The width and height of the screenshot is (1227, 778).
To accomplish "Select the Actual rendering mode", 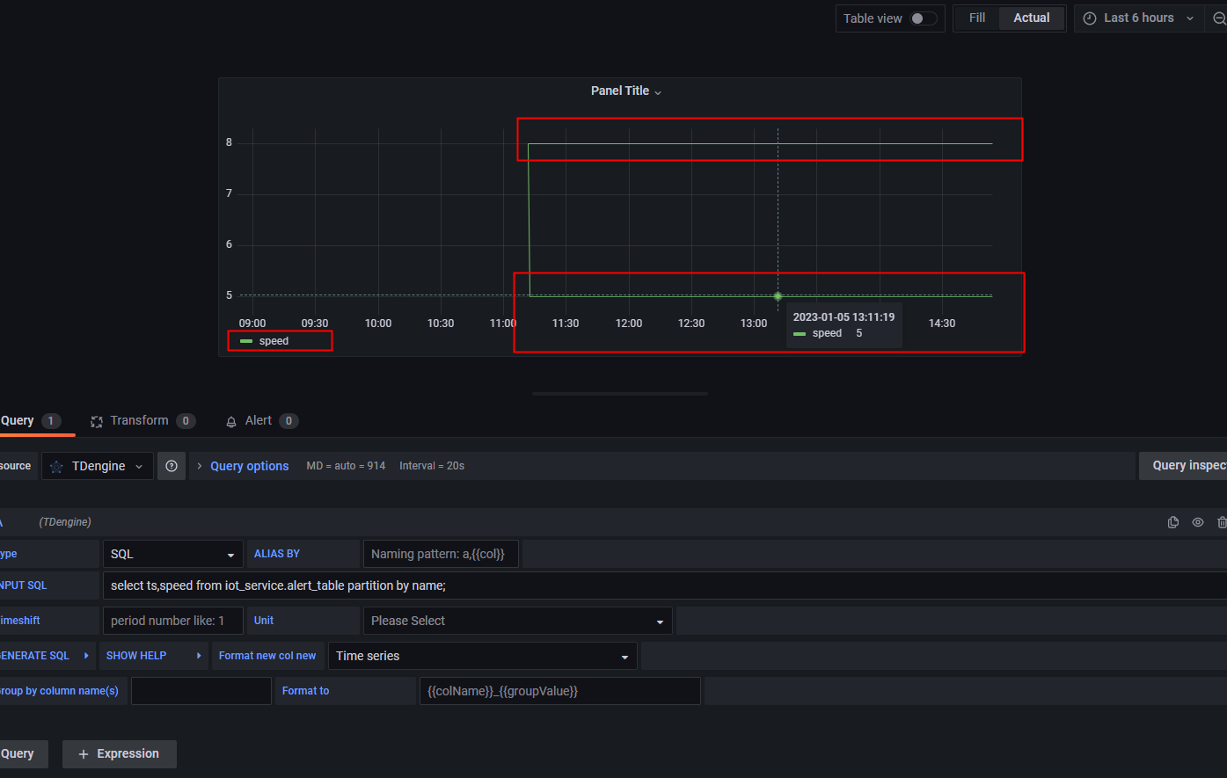I will (x=1030, y=18).
